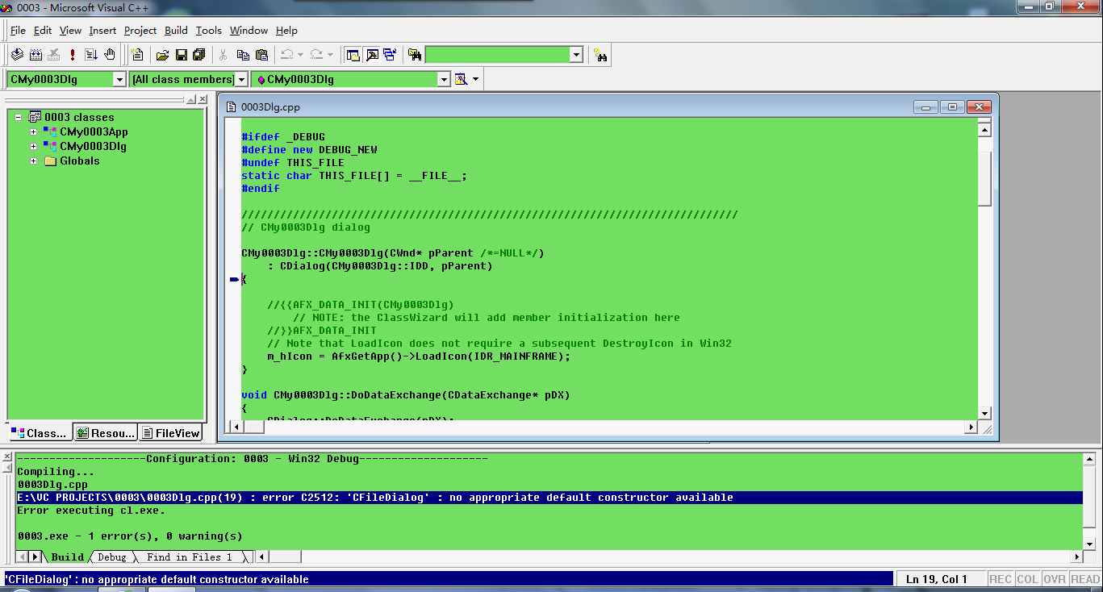Switch to the FileView tab

pyautogui.click(x=170, y=433)
